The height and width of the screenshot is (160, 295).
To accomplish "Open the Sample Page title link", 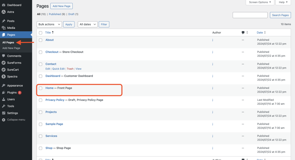I will 54,124.
